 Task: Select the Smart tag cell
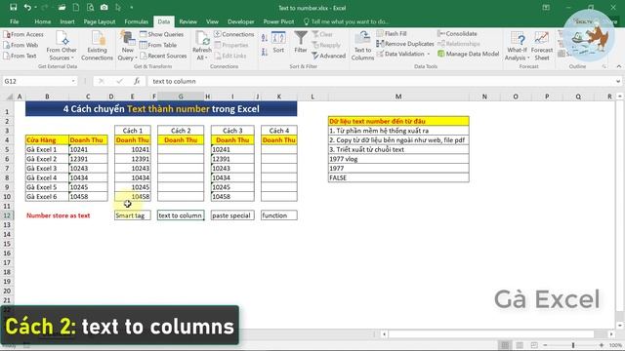tap(133, 215)
